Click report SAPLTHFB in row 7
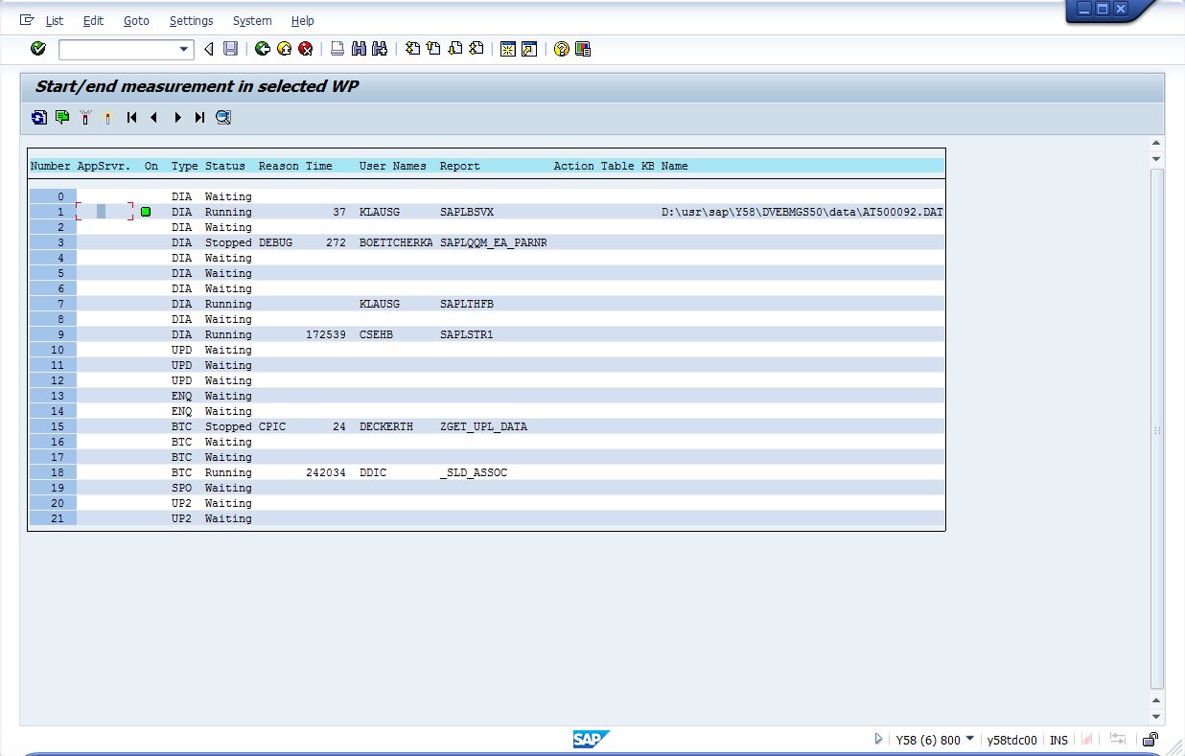 467,304
